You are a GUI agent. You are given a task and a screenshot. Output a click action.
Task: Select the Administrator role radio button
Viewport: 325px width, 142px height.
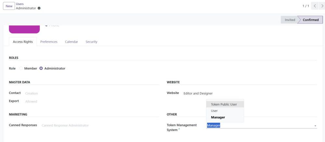click(x=41, y=68)
